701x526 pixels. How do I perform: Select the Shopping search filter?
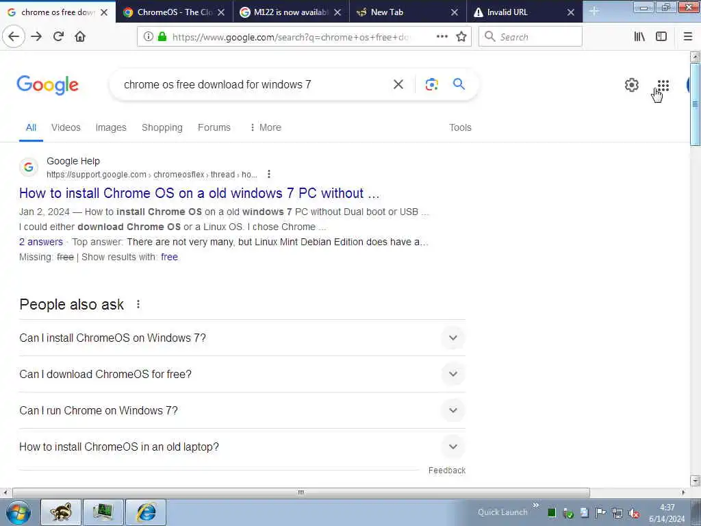click(162, 127)
